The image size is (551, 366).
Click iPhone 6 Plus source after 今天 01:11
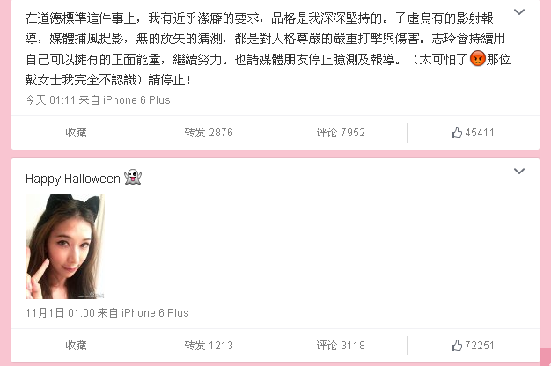[x=136, y=100]
